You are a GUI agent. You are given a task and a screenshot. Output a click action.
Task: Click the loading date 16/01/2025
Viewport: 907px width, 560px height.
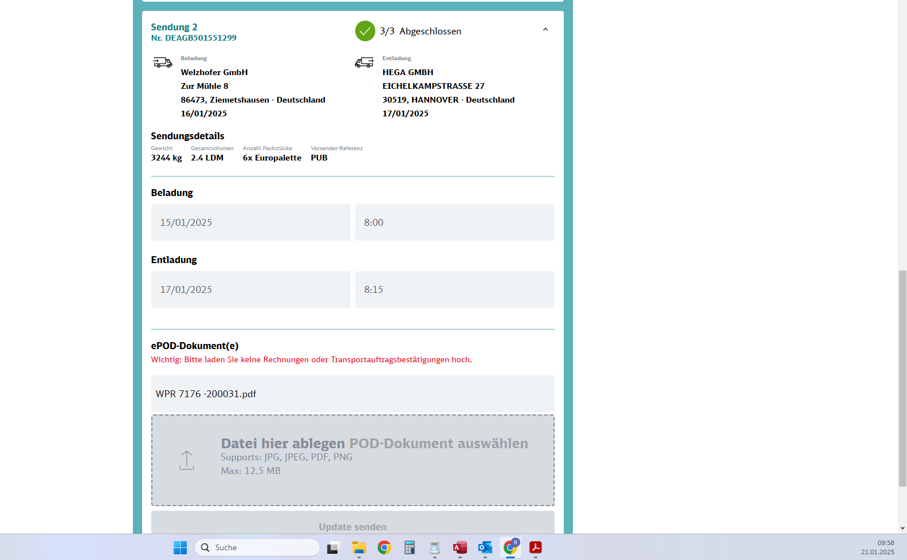204,113
